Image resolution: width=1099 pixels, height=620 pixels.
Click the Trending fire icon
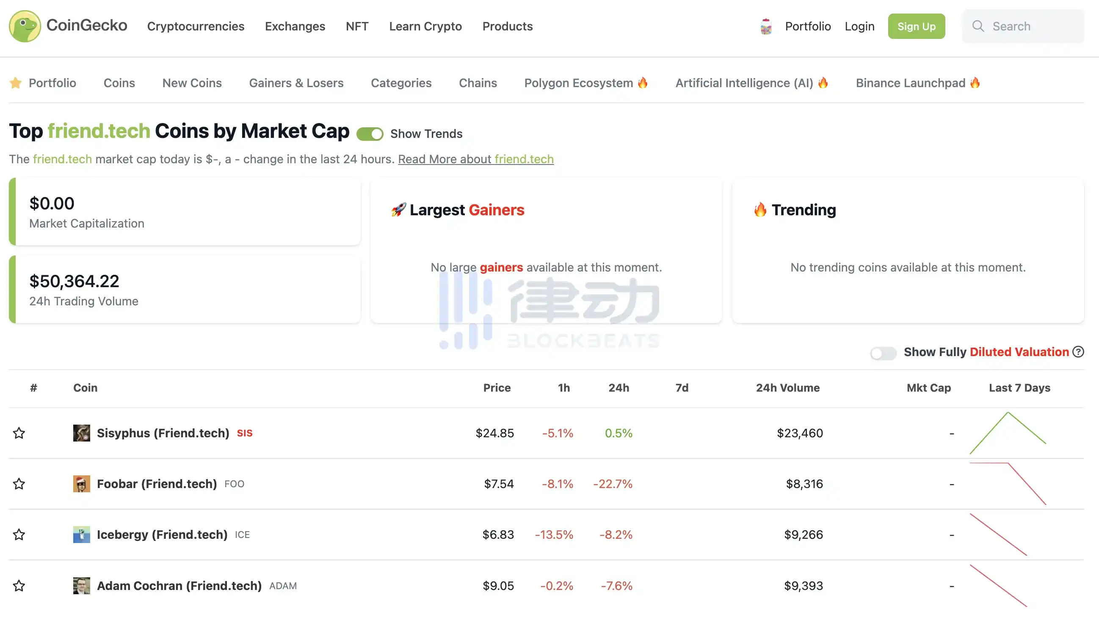(x=760, y=210)
